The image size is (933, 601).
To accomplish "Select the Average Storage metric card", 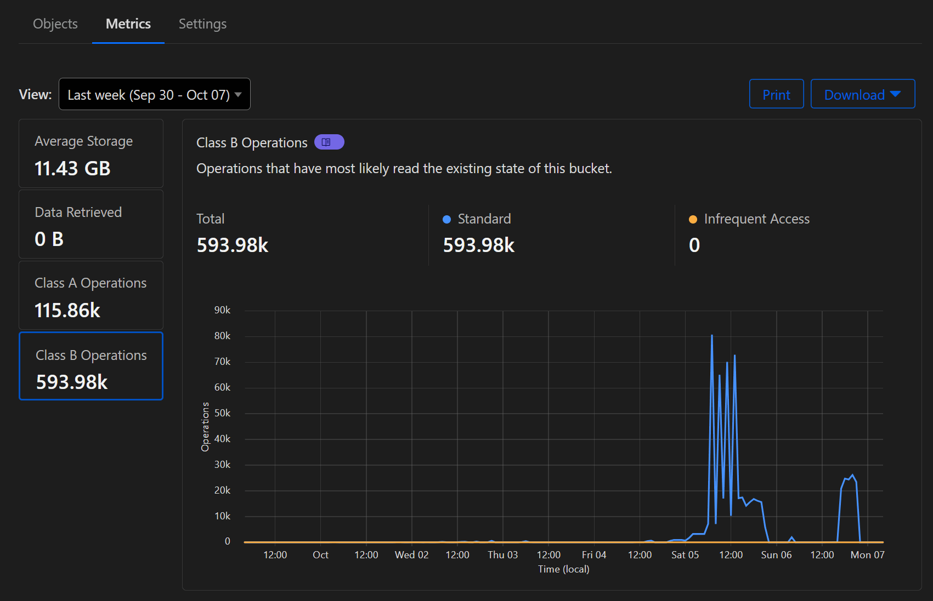I will (x=91, y=154).
